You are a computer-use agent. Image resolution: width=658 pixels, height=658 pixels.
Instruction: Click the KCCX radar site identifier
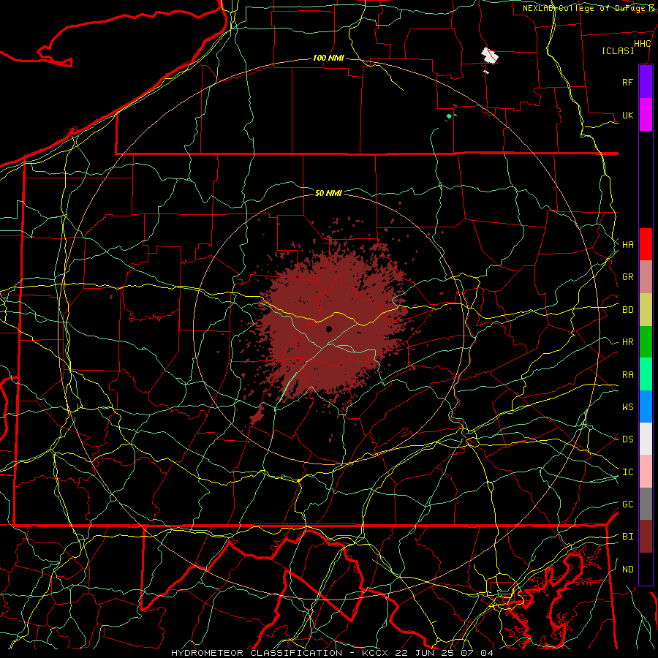point(376,653)
